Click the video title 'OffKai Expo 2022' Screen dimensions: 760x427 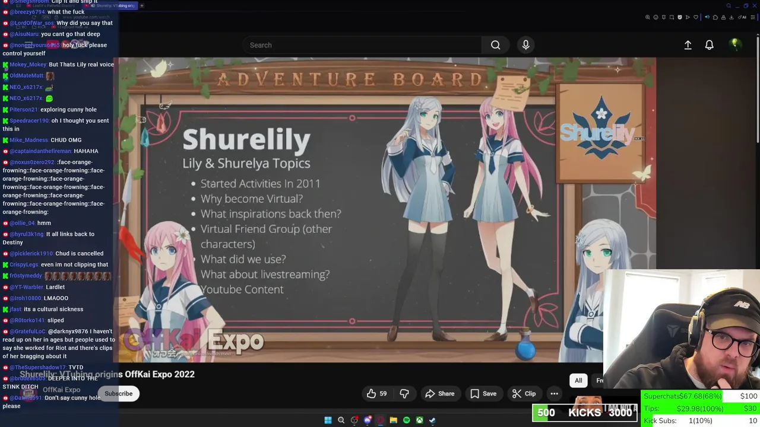(x=160, y=374)
